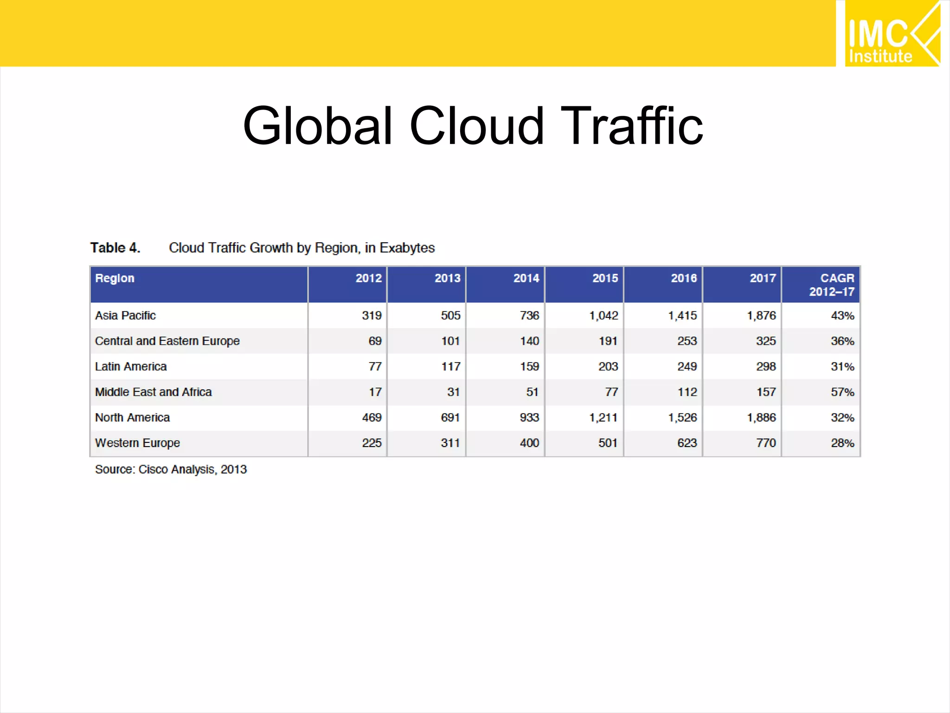The width and height of the screenshot is (950, 713).
Task: Select the Latin America row label
Action: tap(131, 367)
